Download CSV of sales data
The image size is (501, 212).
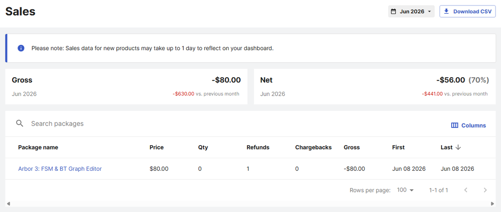(468, 11)
